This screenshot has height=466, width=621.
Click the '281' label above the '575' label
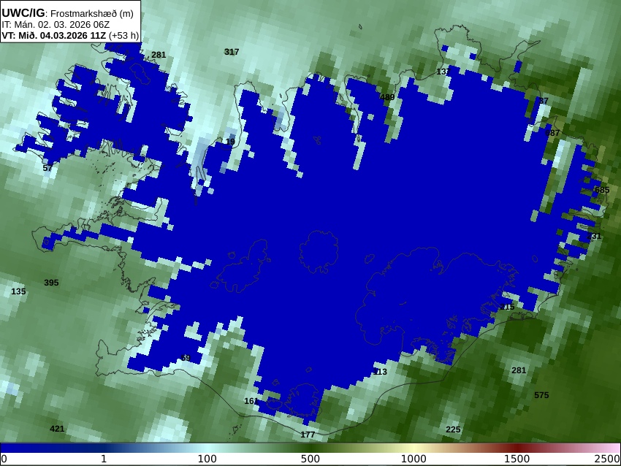(519, 370)
